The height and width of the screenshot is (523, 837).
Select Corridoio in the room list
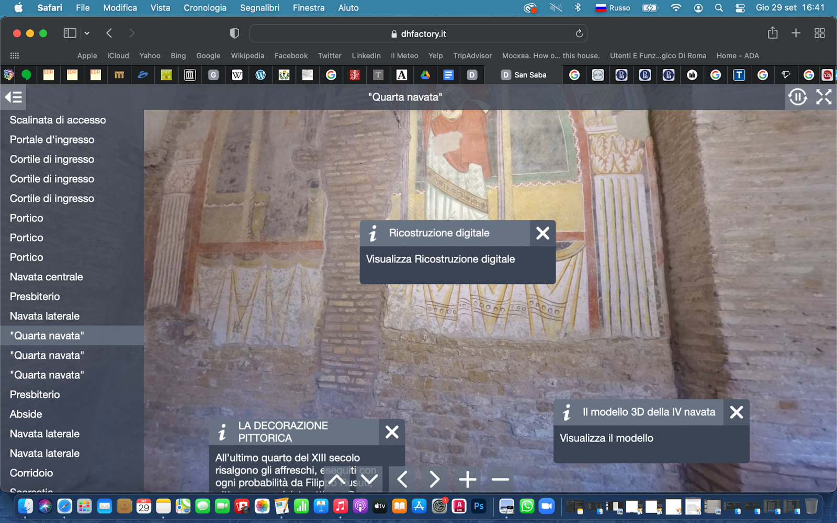pos(72,473)
